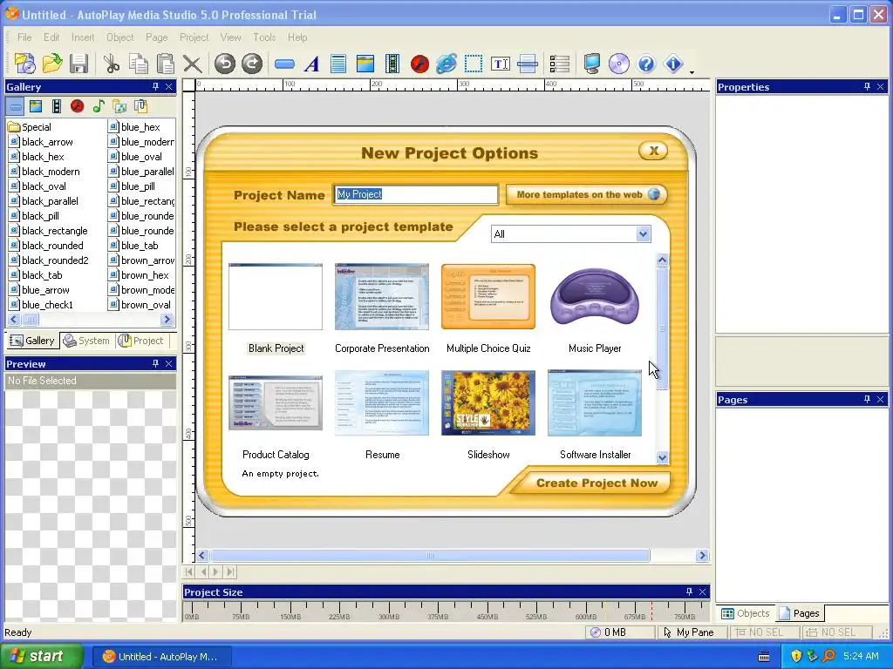Pin the Properties pane
The width and height of the screenshot is (893, 669).
(x=867, y=86)
